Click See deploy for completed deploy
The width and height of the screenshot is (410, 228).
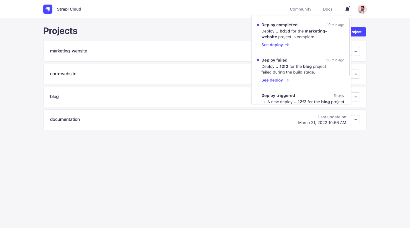(275, 45)
